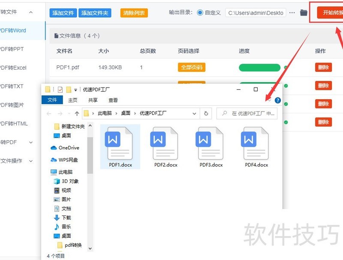Open the 文件 tab in Explorer
The image size is (343, 260).
point(52,100)
